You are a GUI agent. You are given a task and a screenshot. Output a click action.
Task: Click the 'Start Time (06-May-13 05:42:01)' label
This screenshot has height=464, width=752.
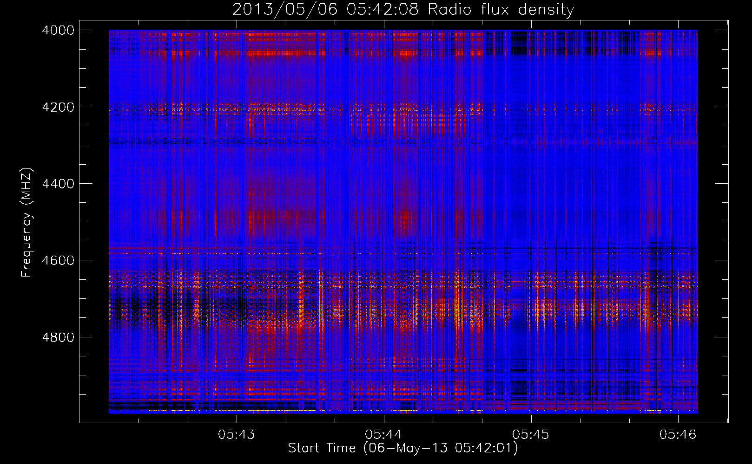click(403, 448)
